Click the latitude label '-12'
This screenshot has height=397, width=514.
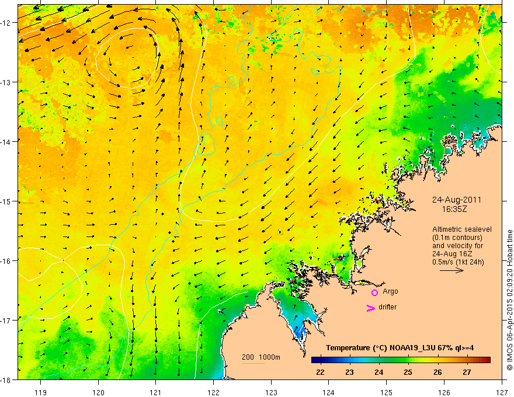pyautogui.click(x=6, y=23)
